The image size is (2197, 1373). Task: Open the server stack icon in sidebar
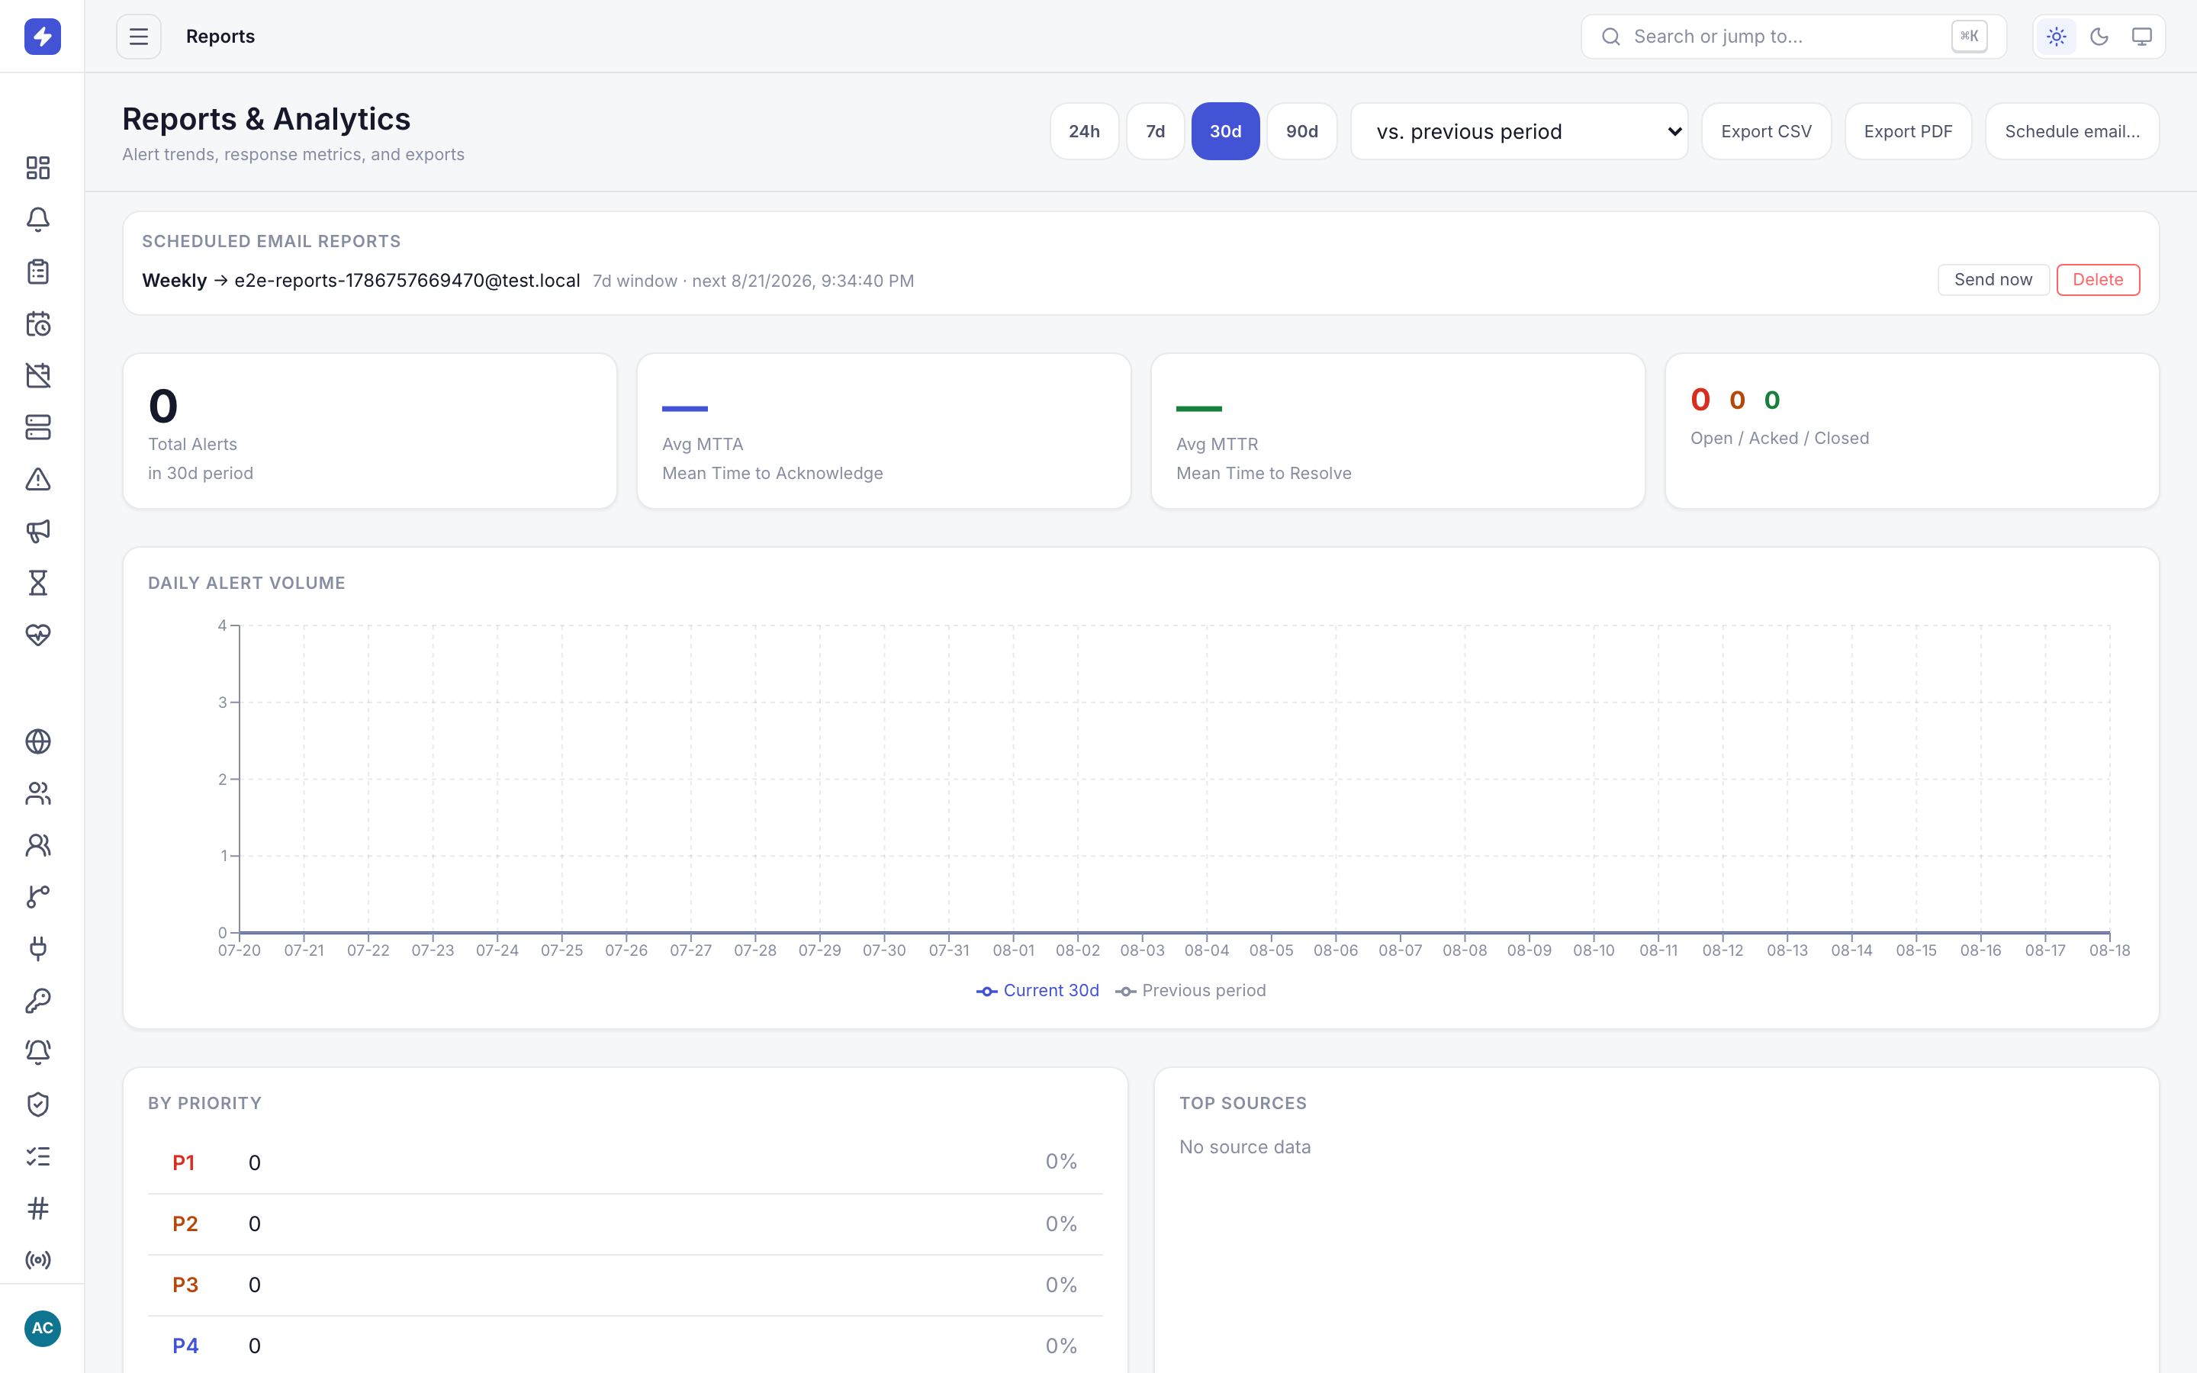pos(38,427)
